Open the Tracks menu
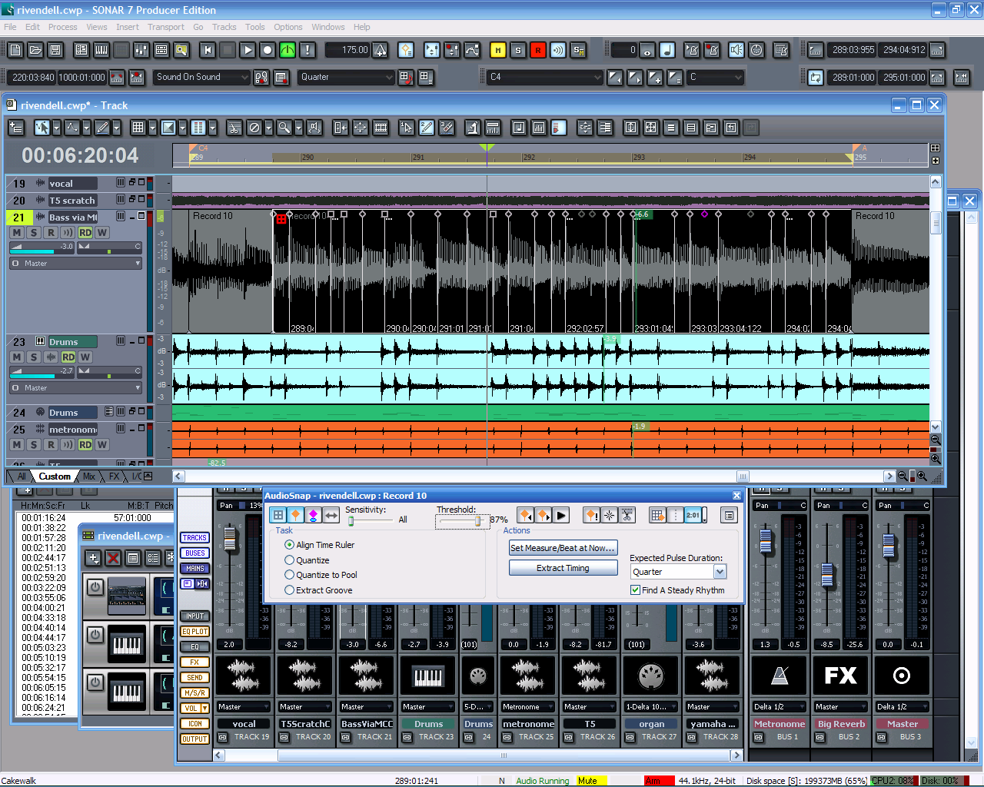 point(224,27)
